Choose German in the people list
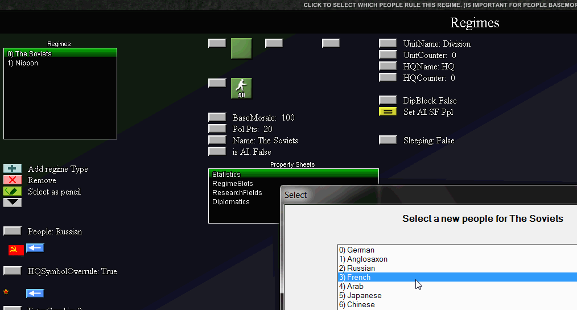 click(x=458, y=250)
